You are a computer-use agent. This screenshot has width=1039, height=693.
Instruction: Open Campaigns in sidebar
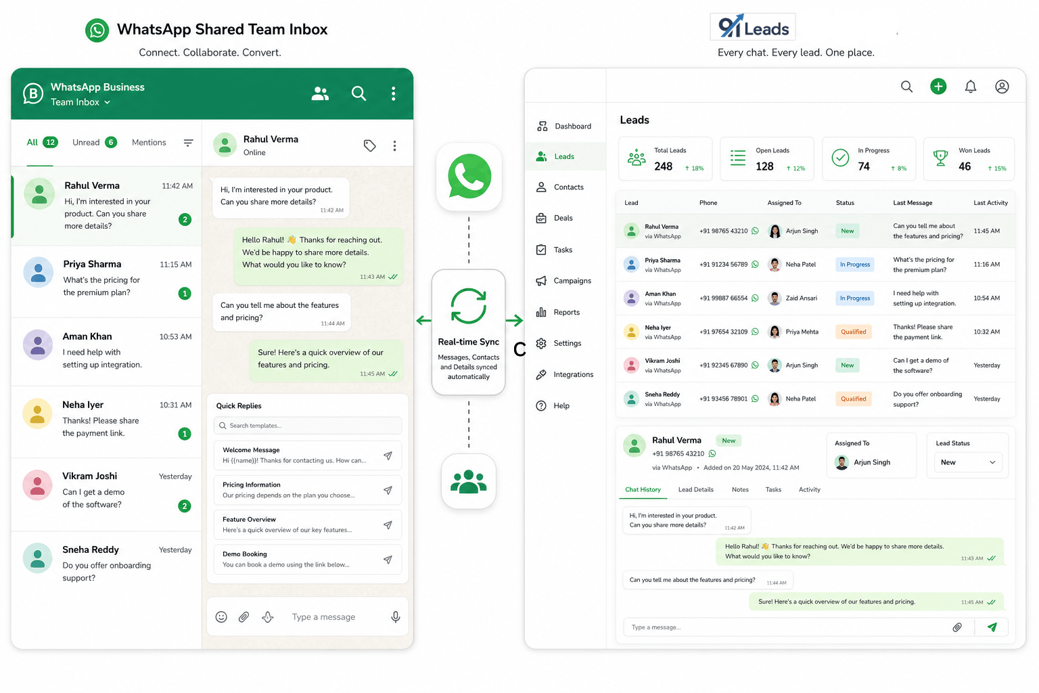click(564, 281)
